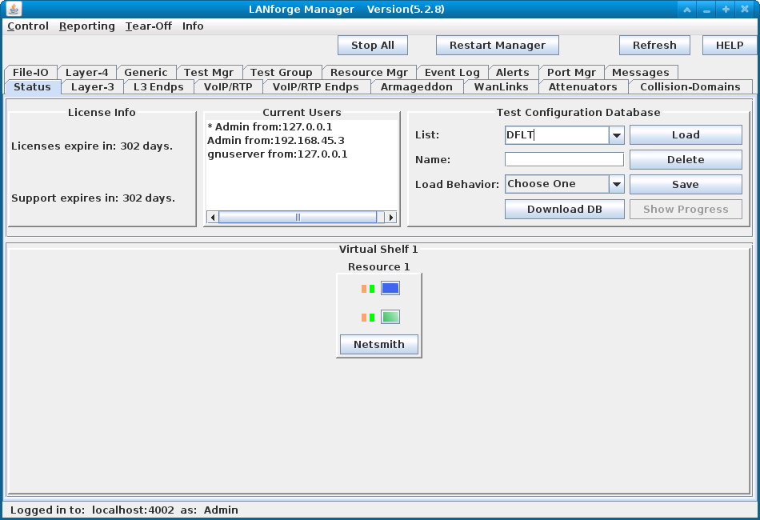Click the Name input field
The image size is (760, 520).
564,159
